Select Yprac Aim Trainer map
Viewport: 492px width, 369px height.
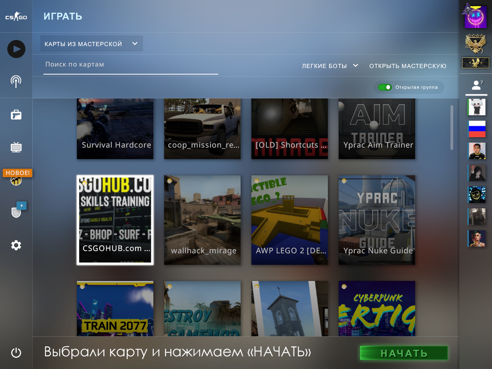coord(377,129)
